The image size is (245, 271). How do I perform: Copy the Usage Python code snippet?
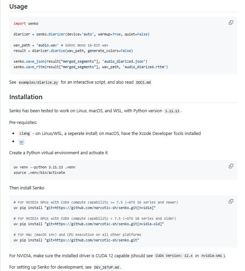(x=231, y=23)
